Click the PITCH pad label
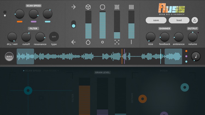 coord(163,71)
